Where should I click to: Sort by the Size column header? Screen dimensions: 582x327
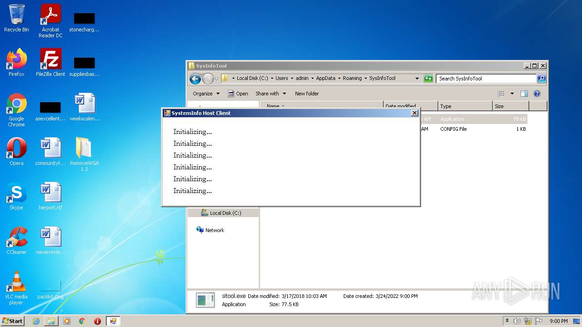coord(511,106)
